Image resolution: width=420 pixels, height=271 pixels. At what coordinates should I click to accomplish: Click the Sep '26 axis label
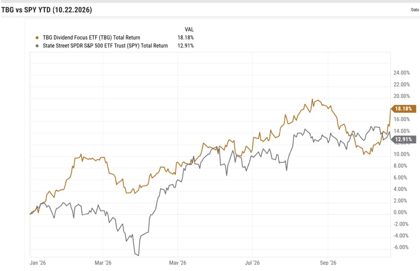328,262
